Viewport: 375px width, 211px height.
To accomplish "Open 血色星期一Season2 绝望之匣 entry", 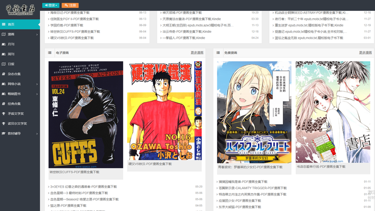I will tap(84, 199).
